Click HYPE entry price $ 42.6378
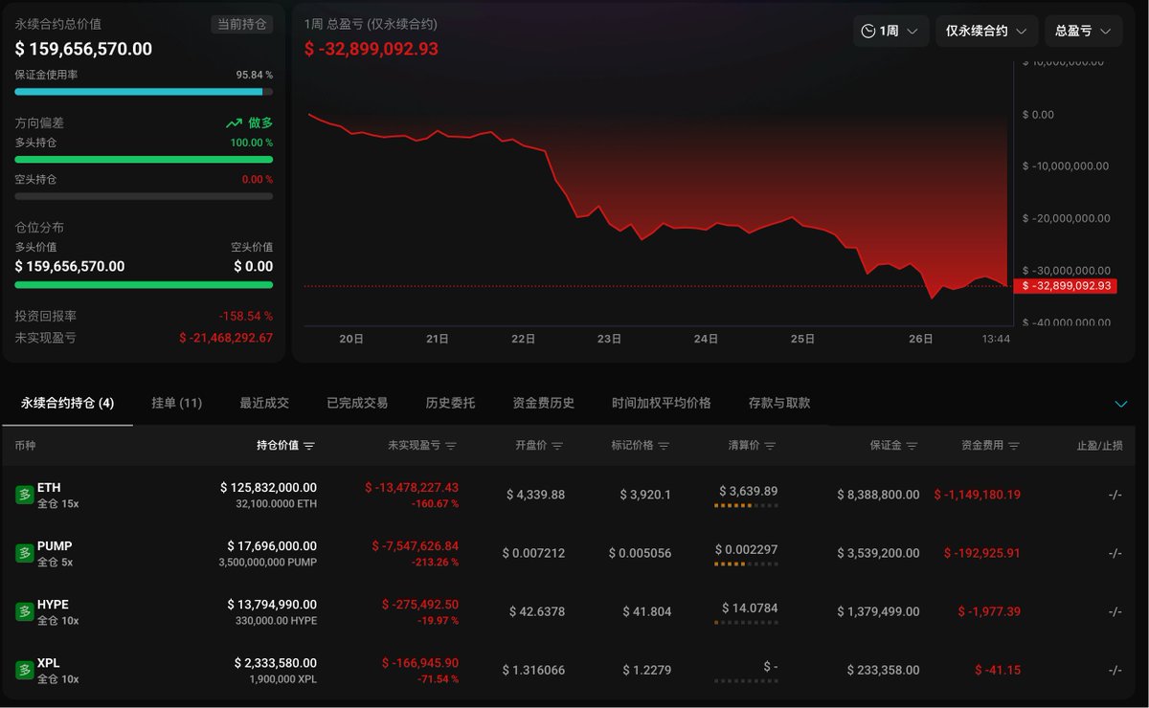1149x708 pixels. 535,611
